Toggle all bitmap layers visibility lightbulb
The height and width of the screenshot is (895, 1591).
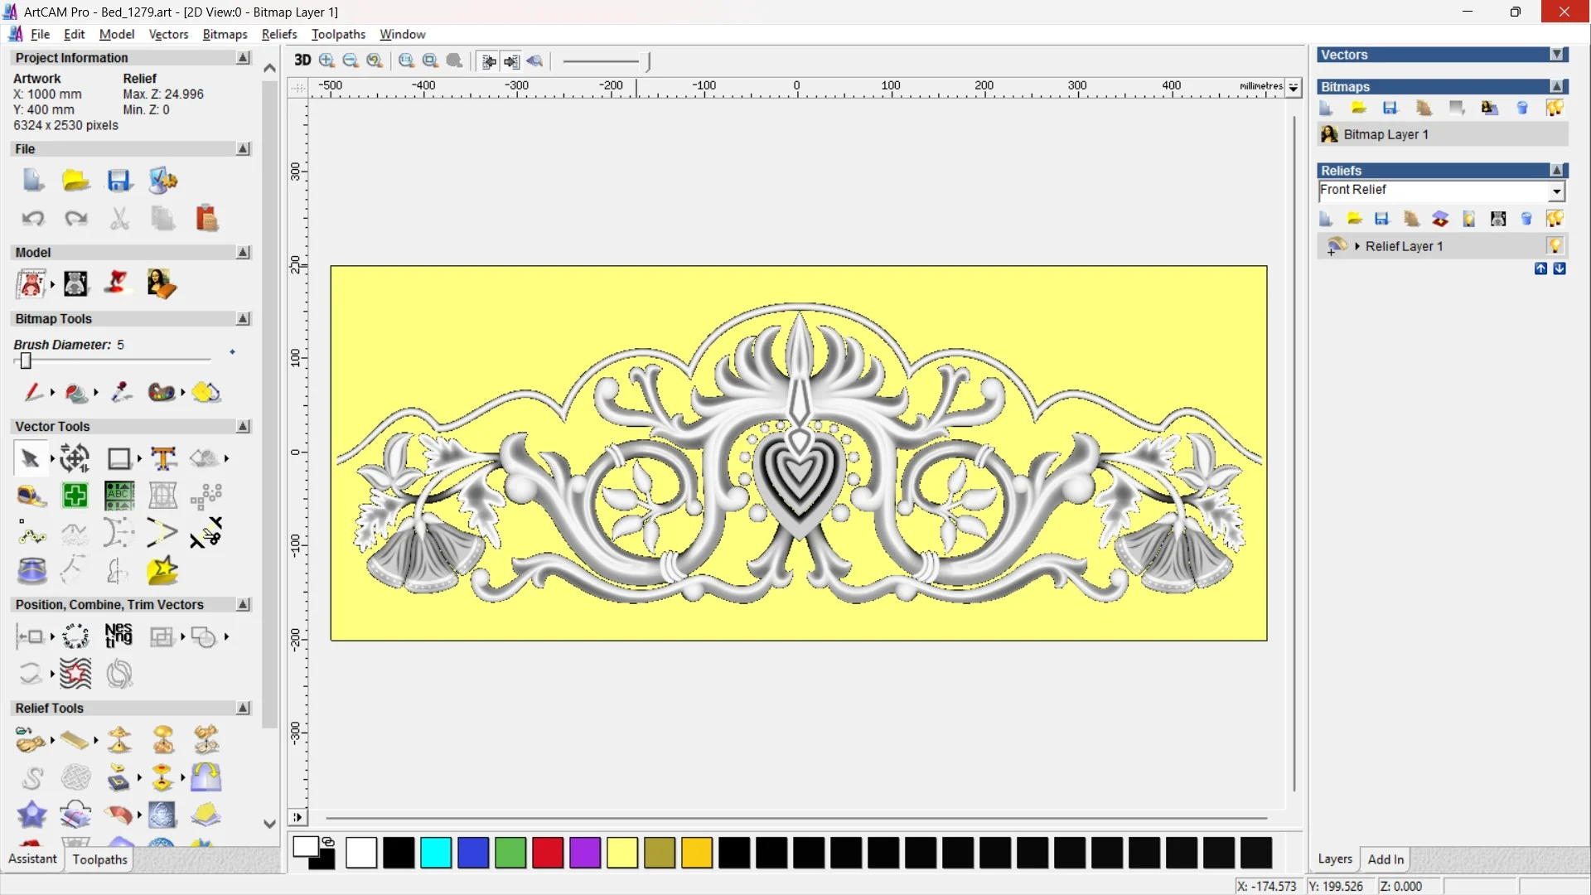coord(1555,109)
